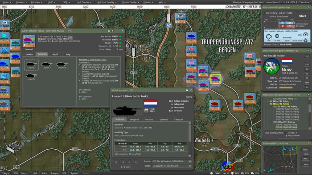The width and height of the screenshot is (312, 175).
Task: Click the griffin brigade emblem
Action: [271, 66]
